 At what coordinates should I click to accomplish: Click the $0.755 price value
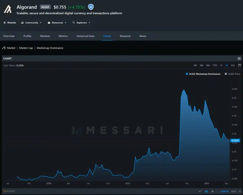(60, 7)
